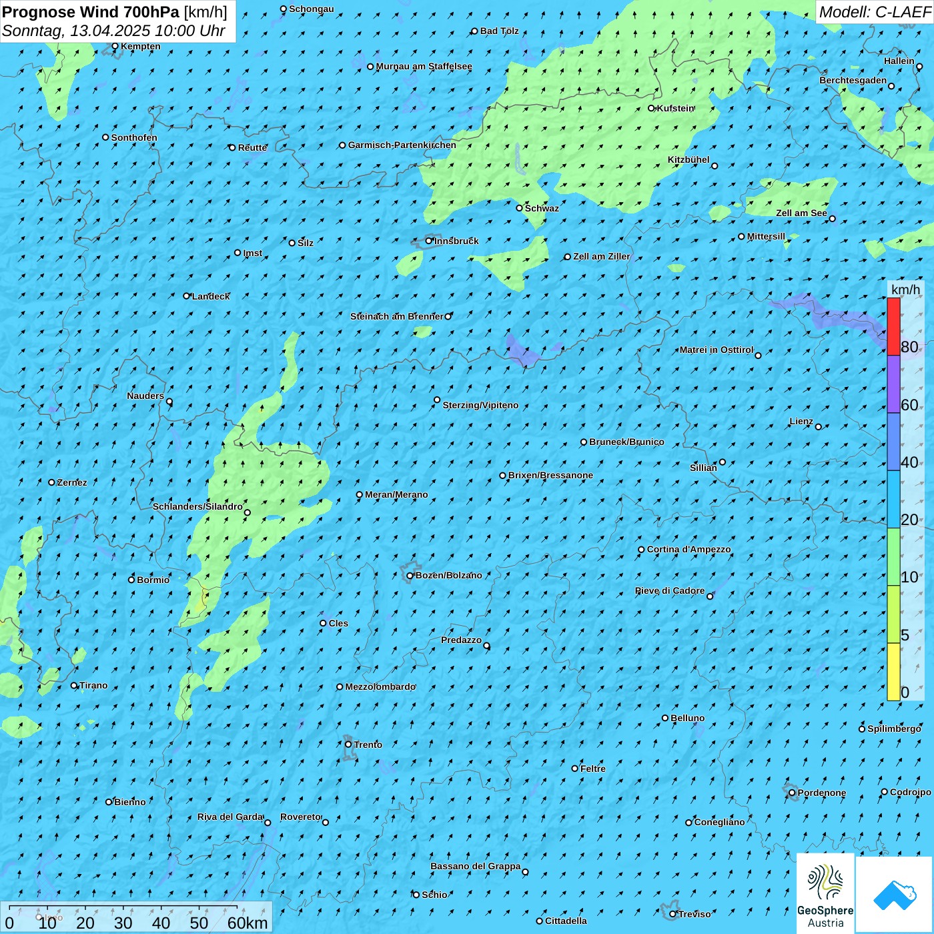The width and height of the screenshot is (934, 934).
Task: Click the Mittersill label
Action: point(766,236)
